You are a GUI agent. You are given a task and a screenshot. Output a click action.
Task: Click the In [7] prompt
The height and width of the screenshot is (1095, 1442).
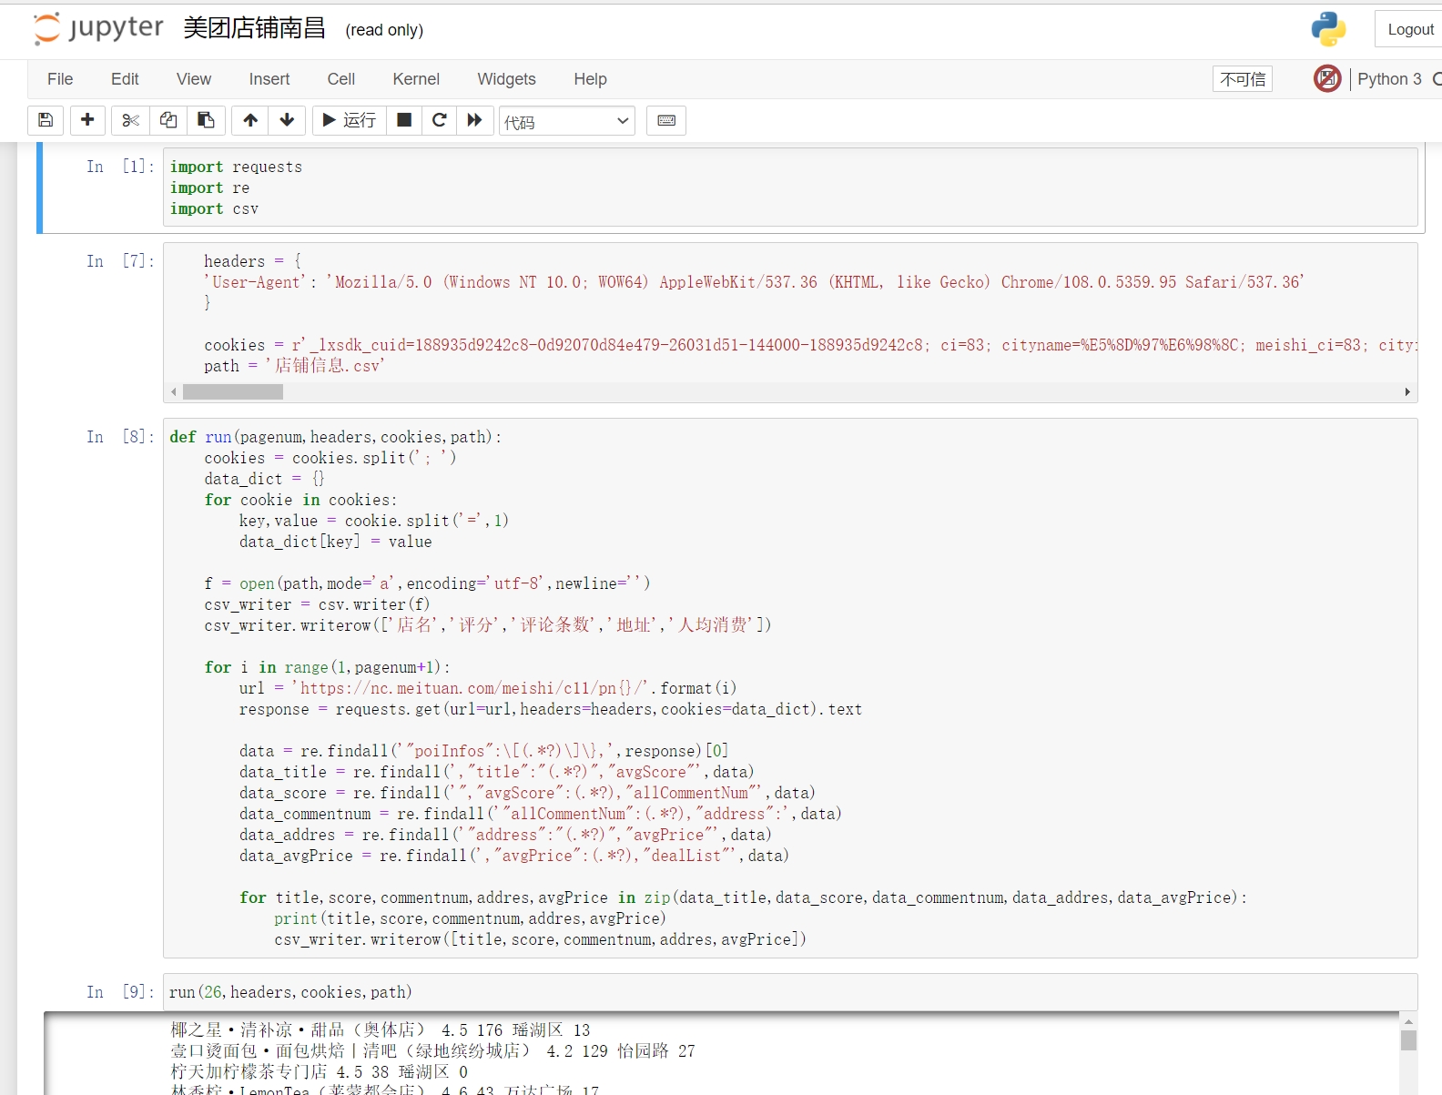click(120, 261)
